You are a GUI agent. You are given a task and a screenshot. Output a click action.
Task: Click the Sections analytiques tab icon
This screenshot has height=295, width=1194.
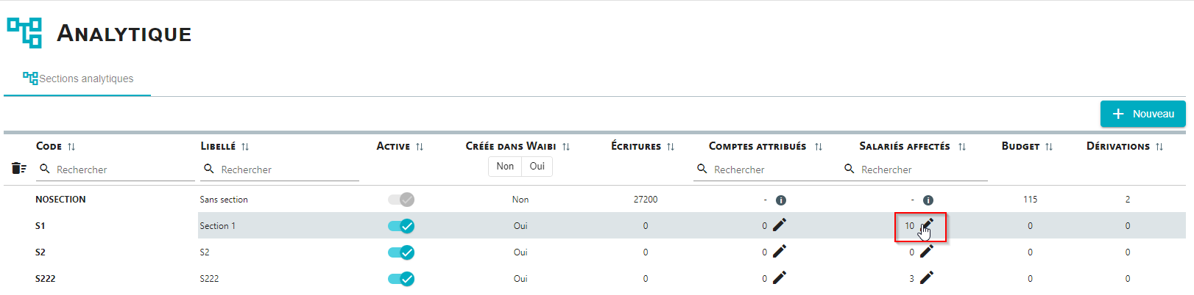click(30, 78)
